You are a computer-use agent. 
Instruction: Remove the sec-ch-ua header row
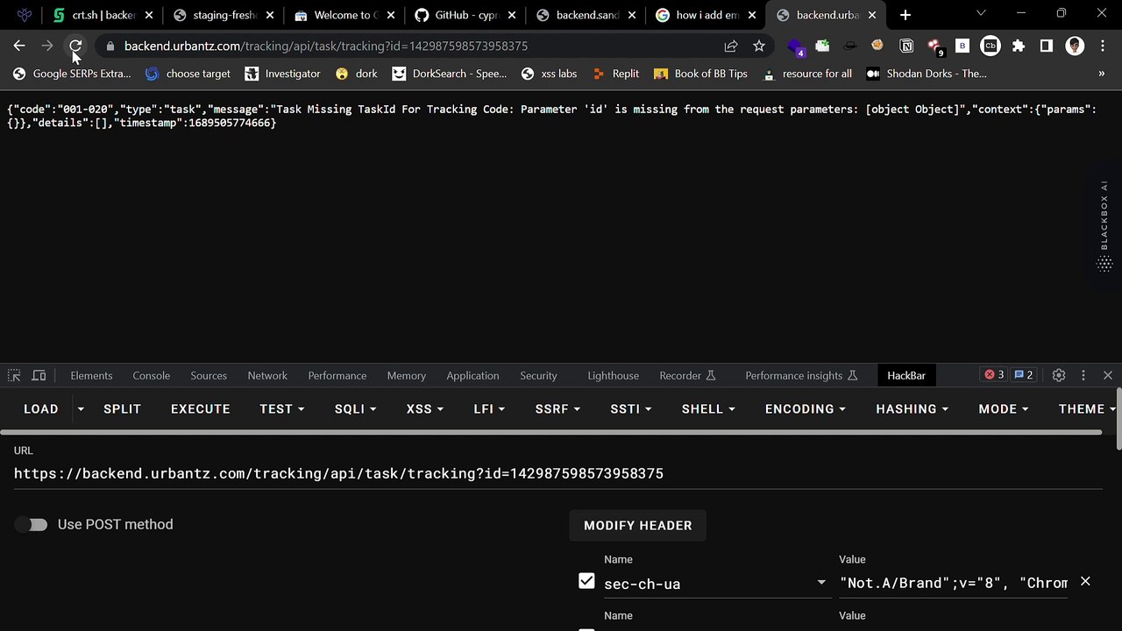point(1085,581)
